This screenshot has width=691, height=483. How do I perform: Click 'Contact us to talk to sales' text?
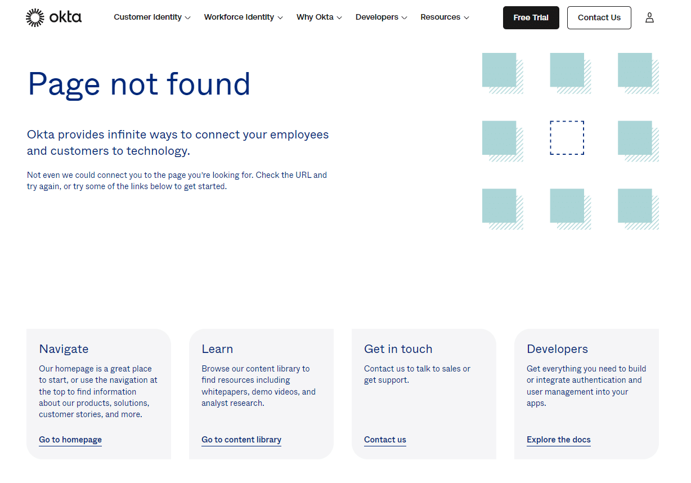[x=417, y=374]
